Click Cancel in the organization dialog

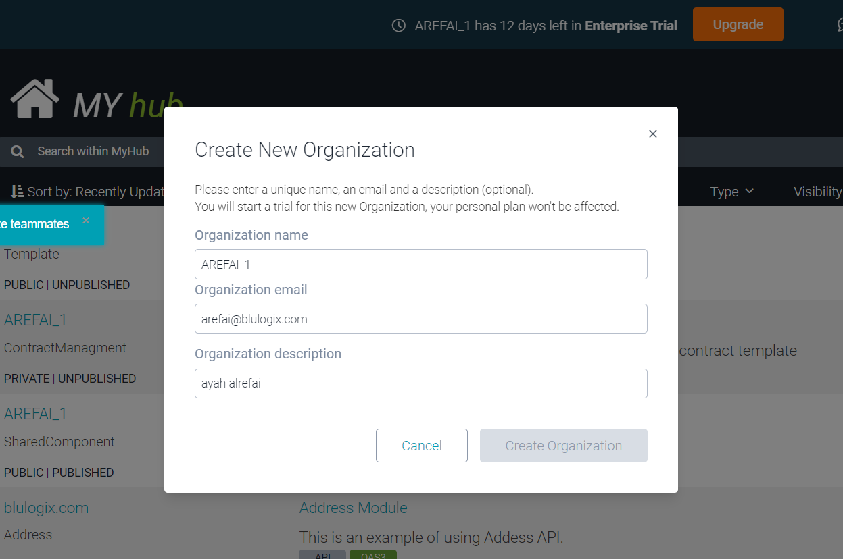(x=421, y=446)
